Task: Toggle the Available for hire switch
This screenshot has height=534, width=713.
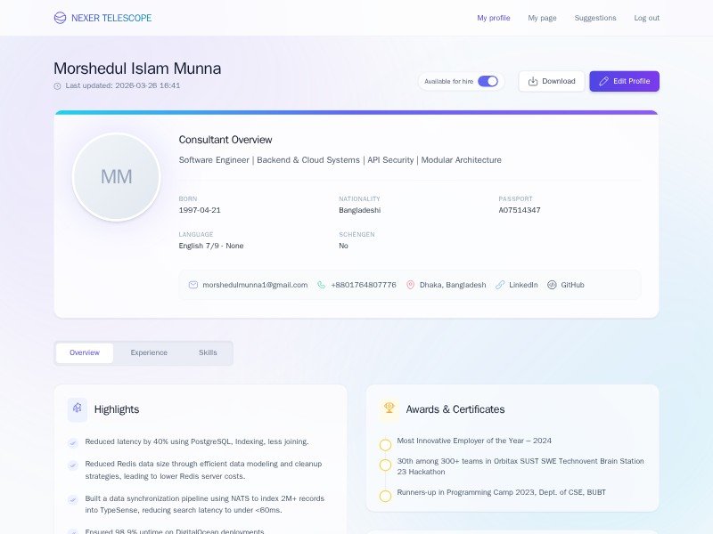Action: pos(488,81)
